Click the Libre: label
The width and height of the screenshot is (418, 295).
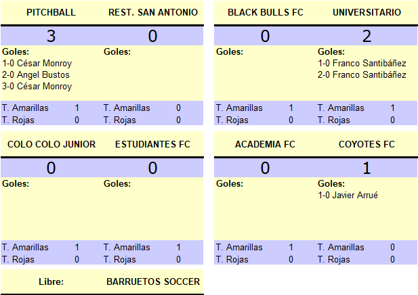coord(51,281)
